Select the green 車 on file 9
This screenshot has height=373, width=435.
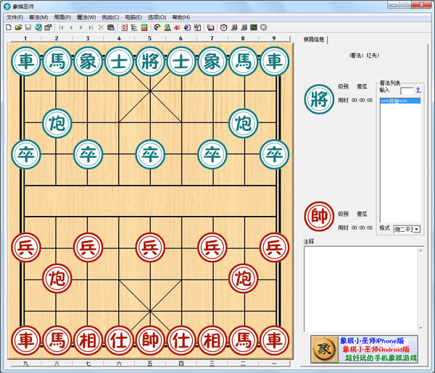tap(274, 62)
